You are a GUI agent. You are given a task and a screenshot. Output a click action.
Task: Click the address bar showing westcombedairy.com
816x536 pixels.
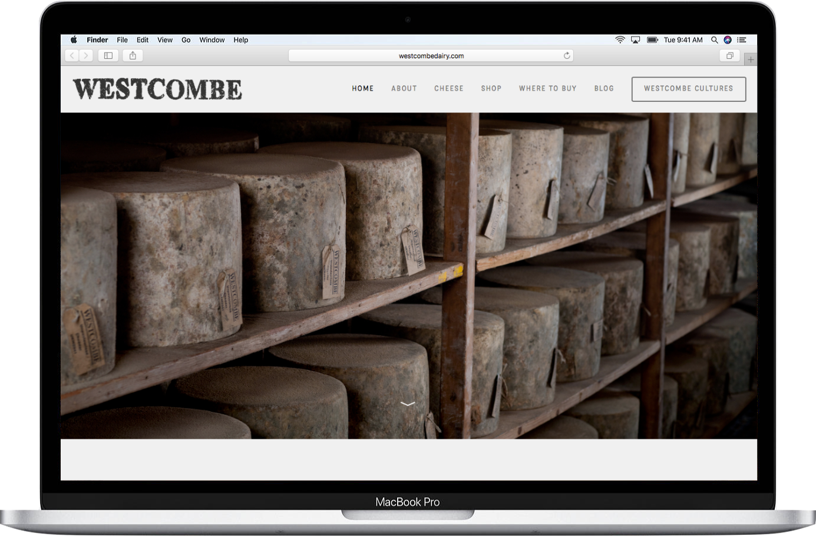432,55
